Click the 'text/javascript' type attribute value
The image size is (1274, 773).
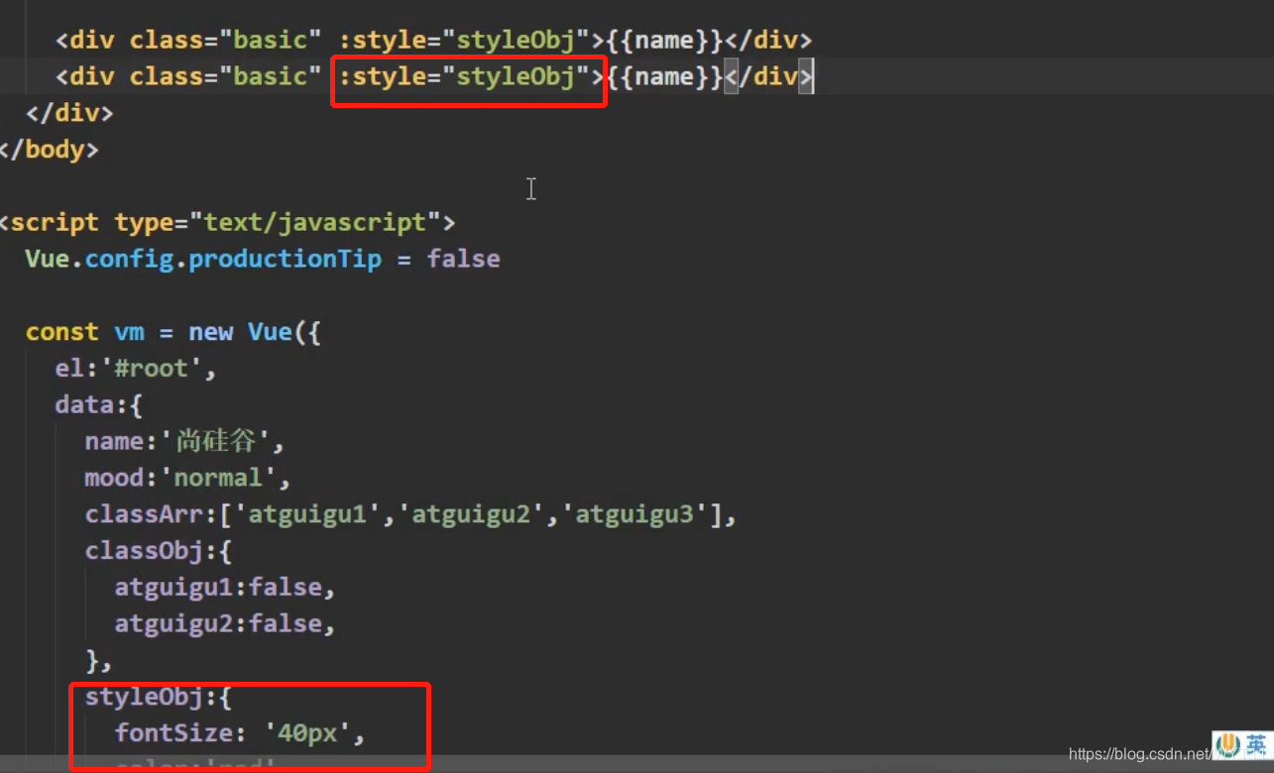click(314, 222)
